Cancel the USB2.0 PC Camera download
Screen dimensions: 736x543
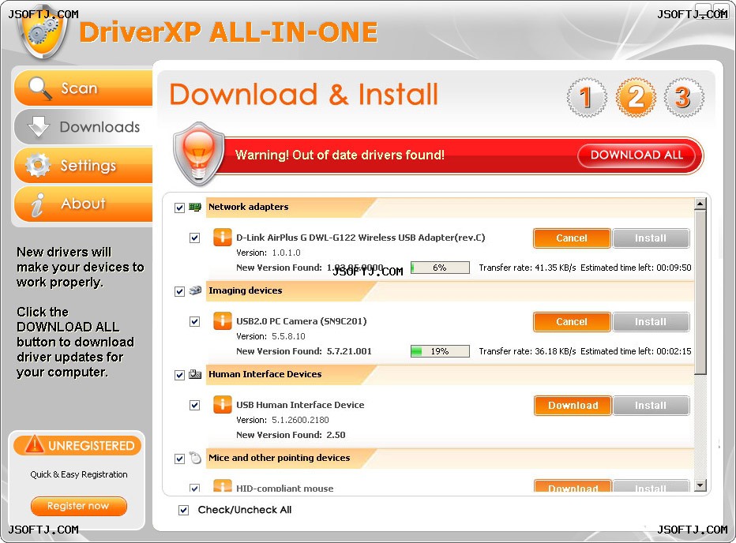tap(572, 321)
